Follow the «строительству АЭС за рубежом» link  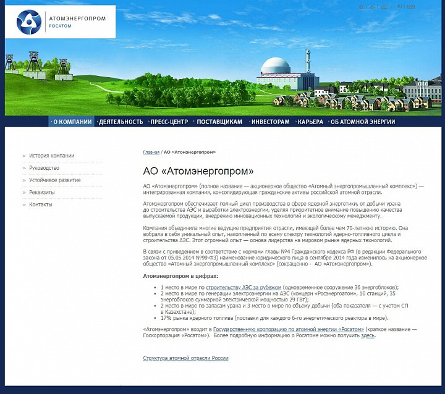point(244,287)
